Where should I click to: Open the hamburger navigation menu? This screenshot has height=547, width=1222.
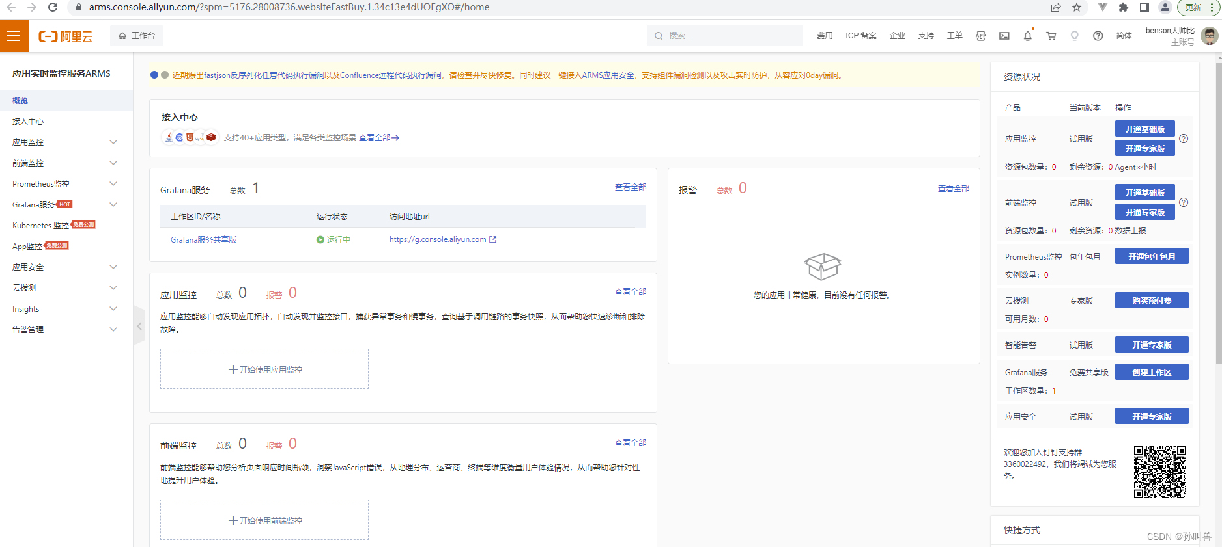tap(14, 36)
